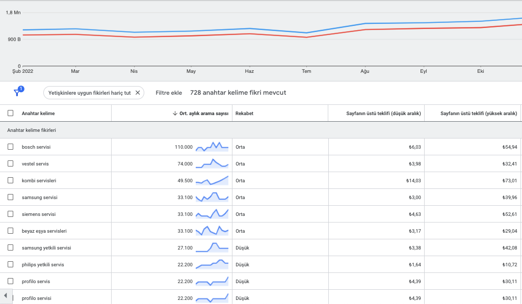
Task: Tick the checkbox for vestel servis
Action: pyautogui.click(x=11, y=163)
